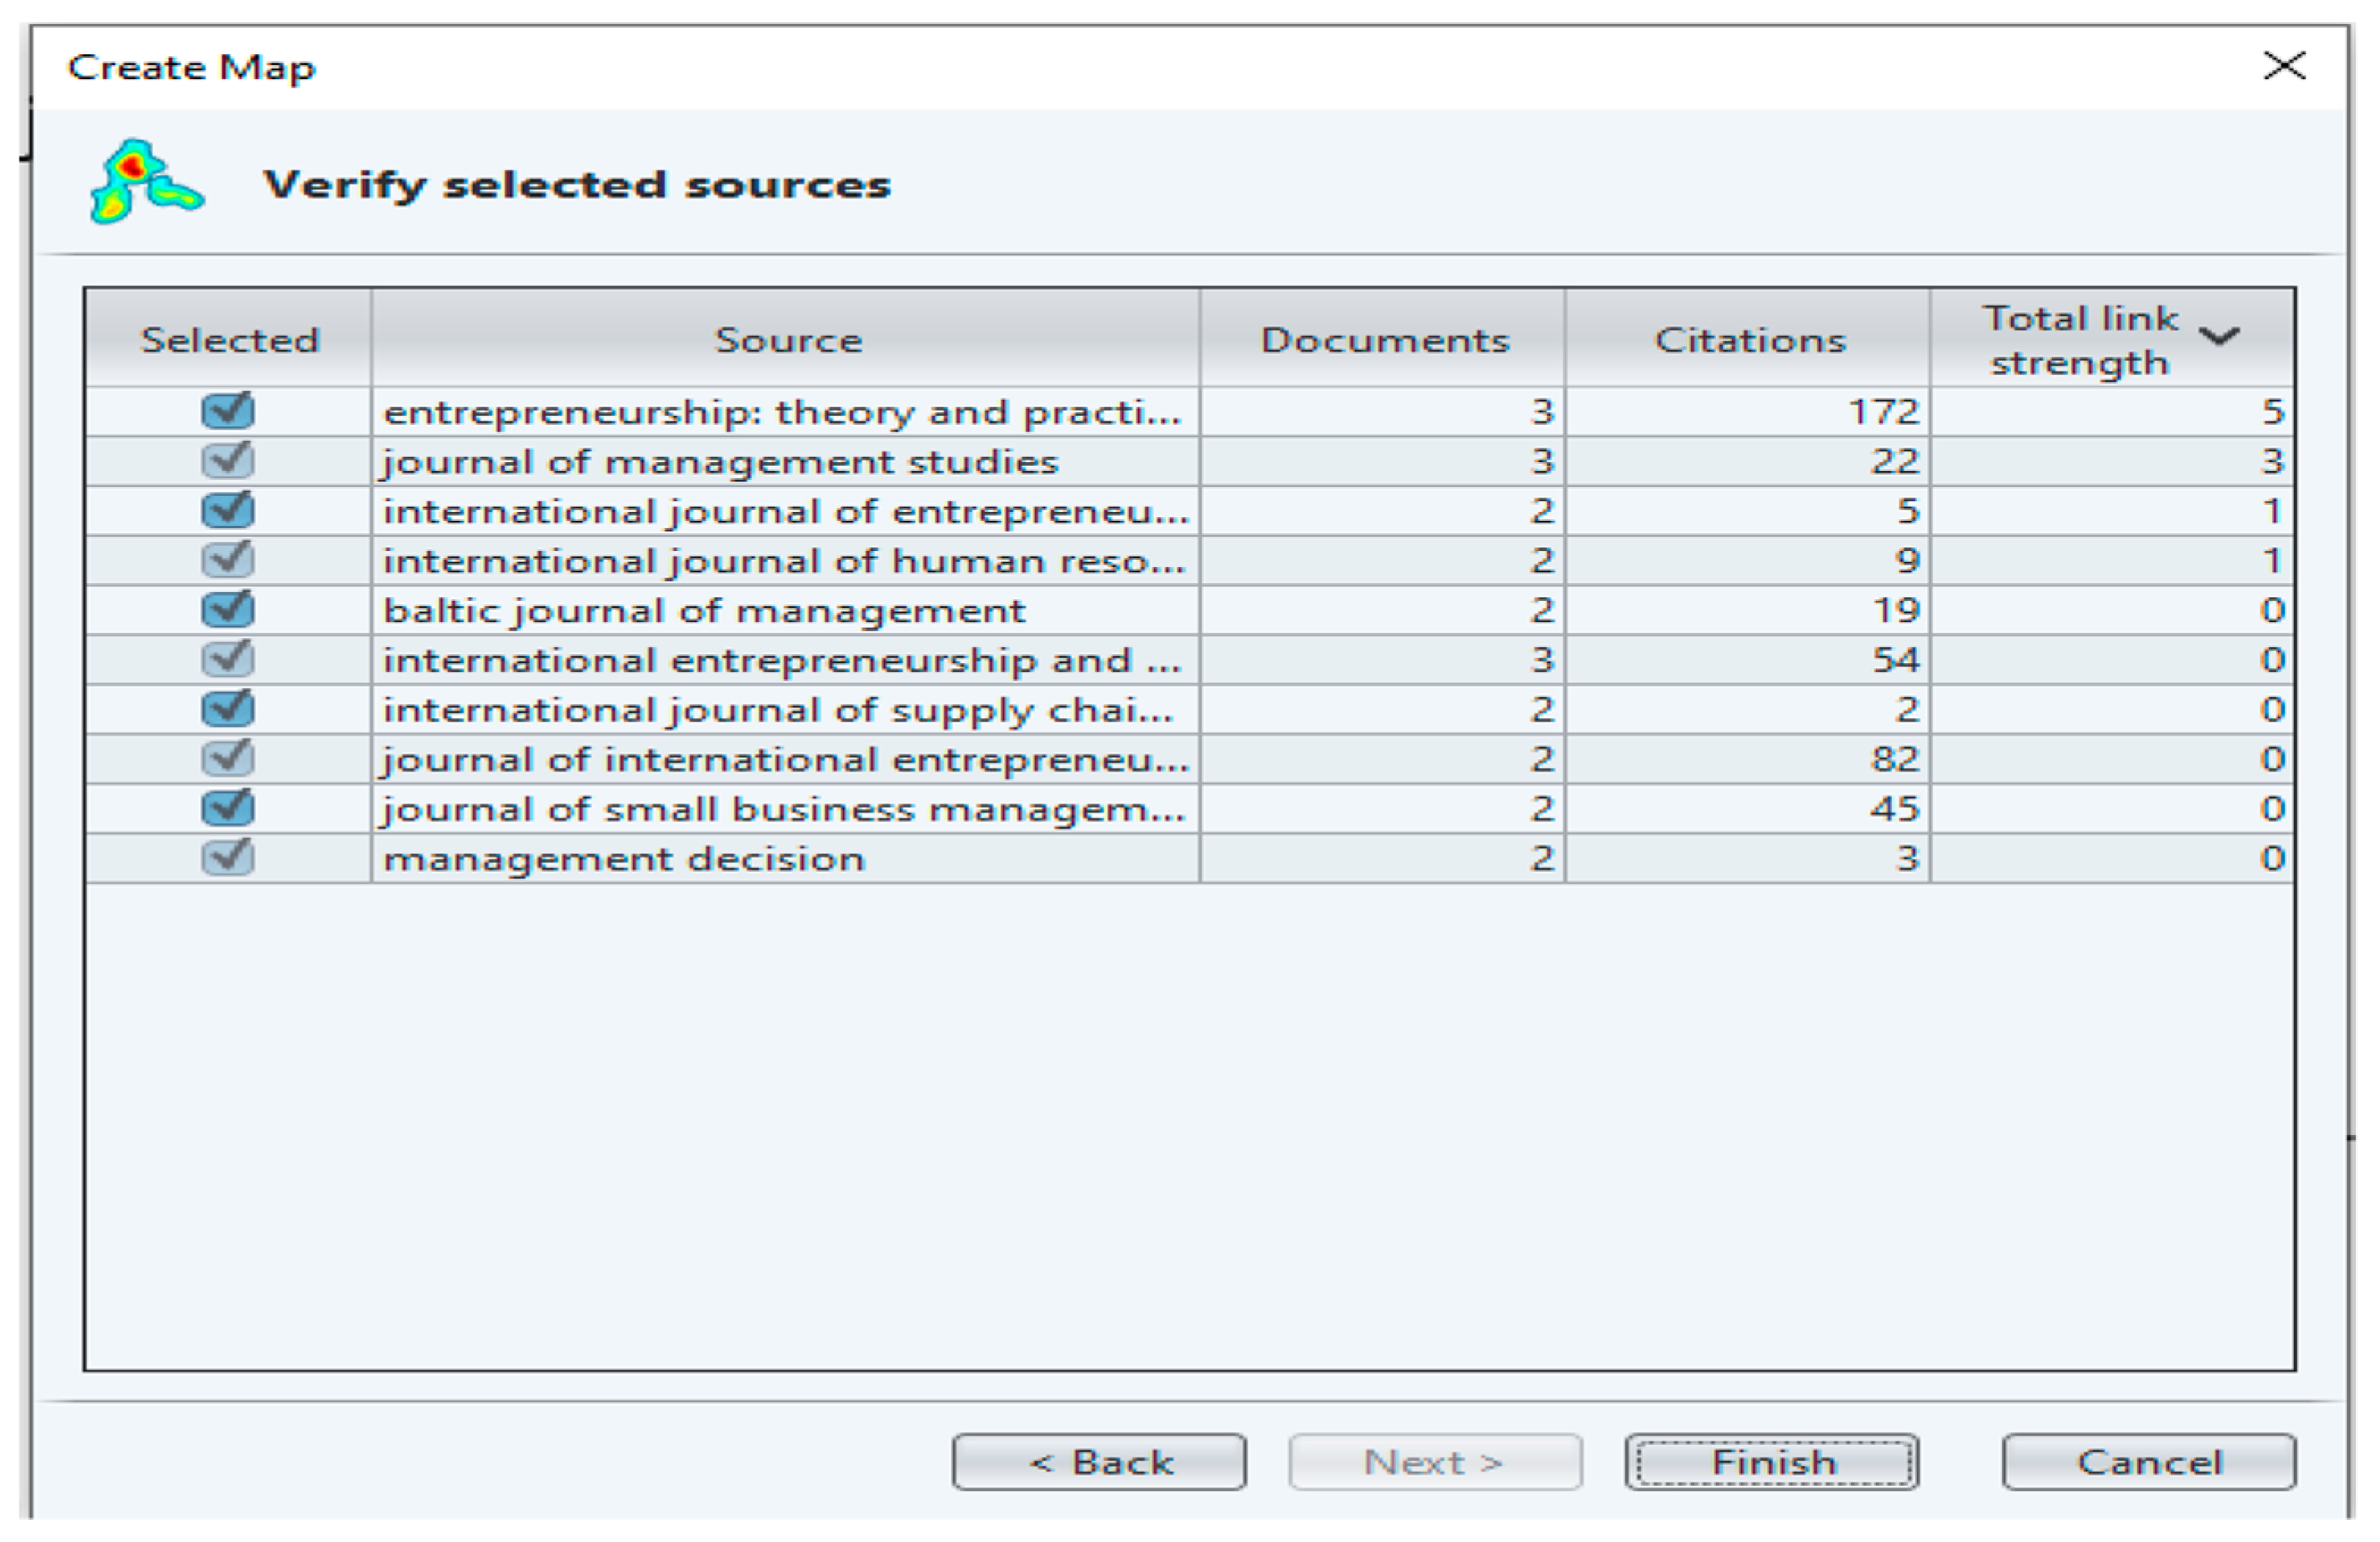This screenshot has width=2380, height=1542.
Task: Sort table by Documents column header
Action: (x=1383, y=340)
